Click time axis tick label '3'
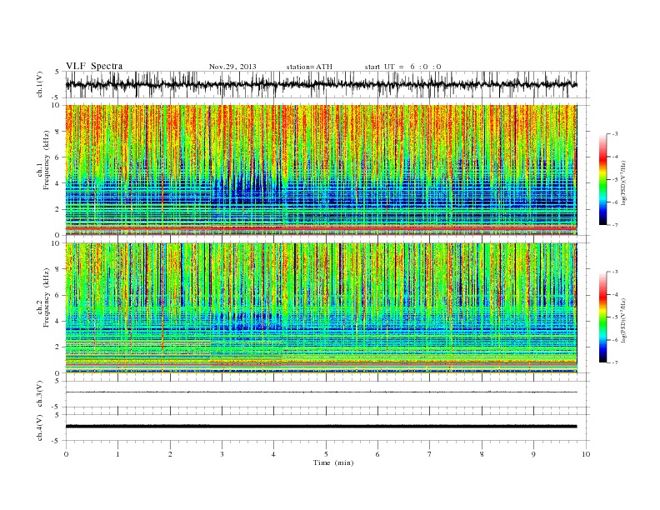 (222, 454)
